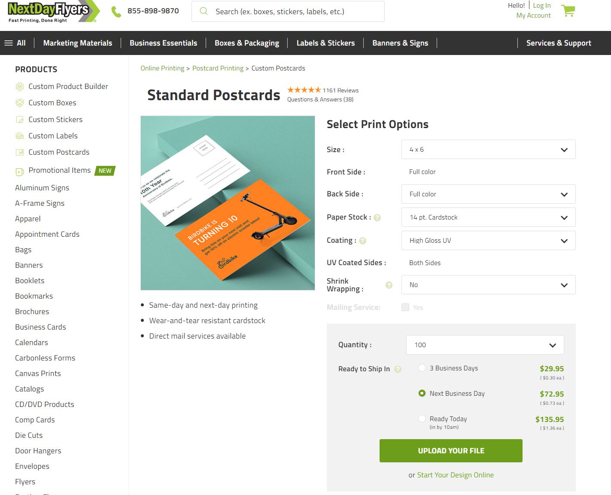Select the 3 Business Days radio option
Viewport: 611px width, 495px height.
point(422,368)
